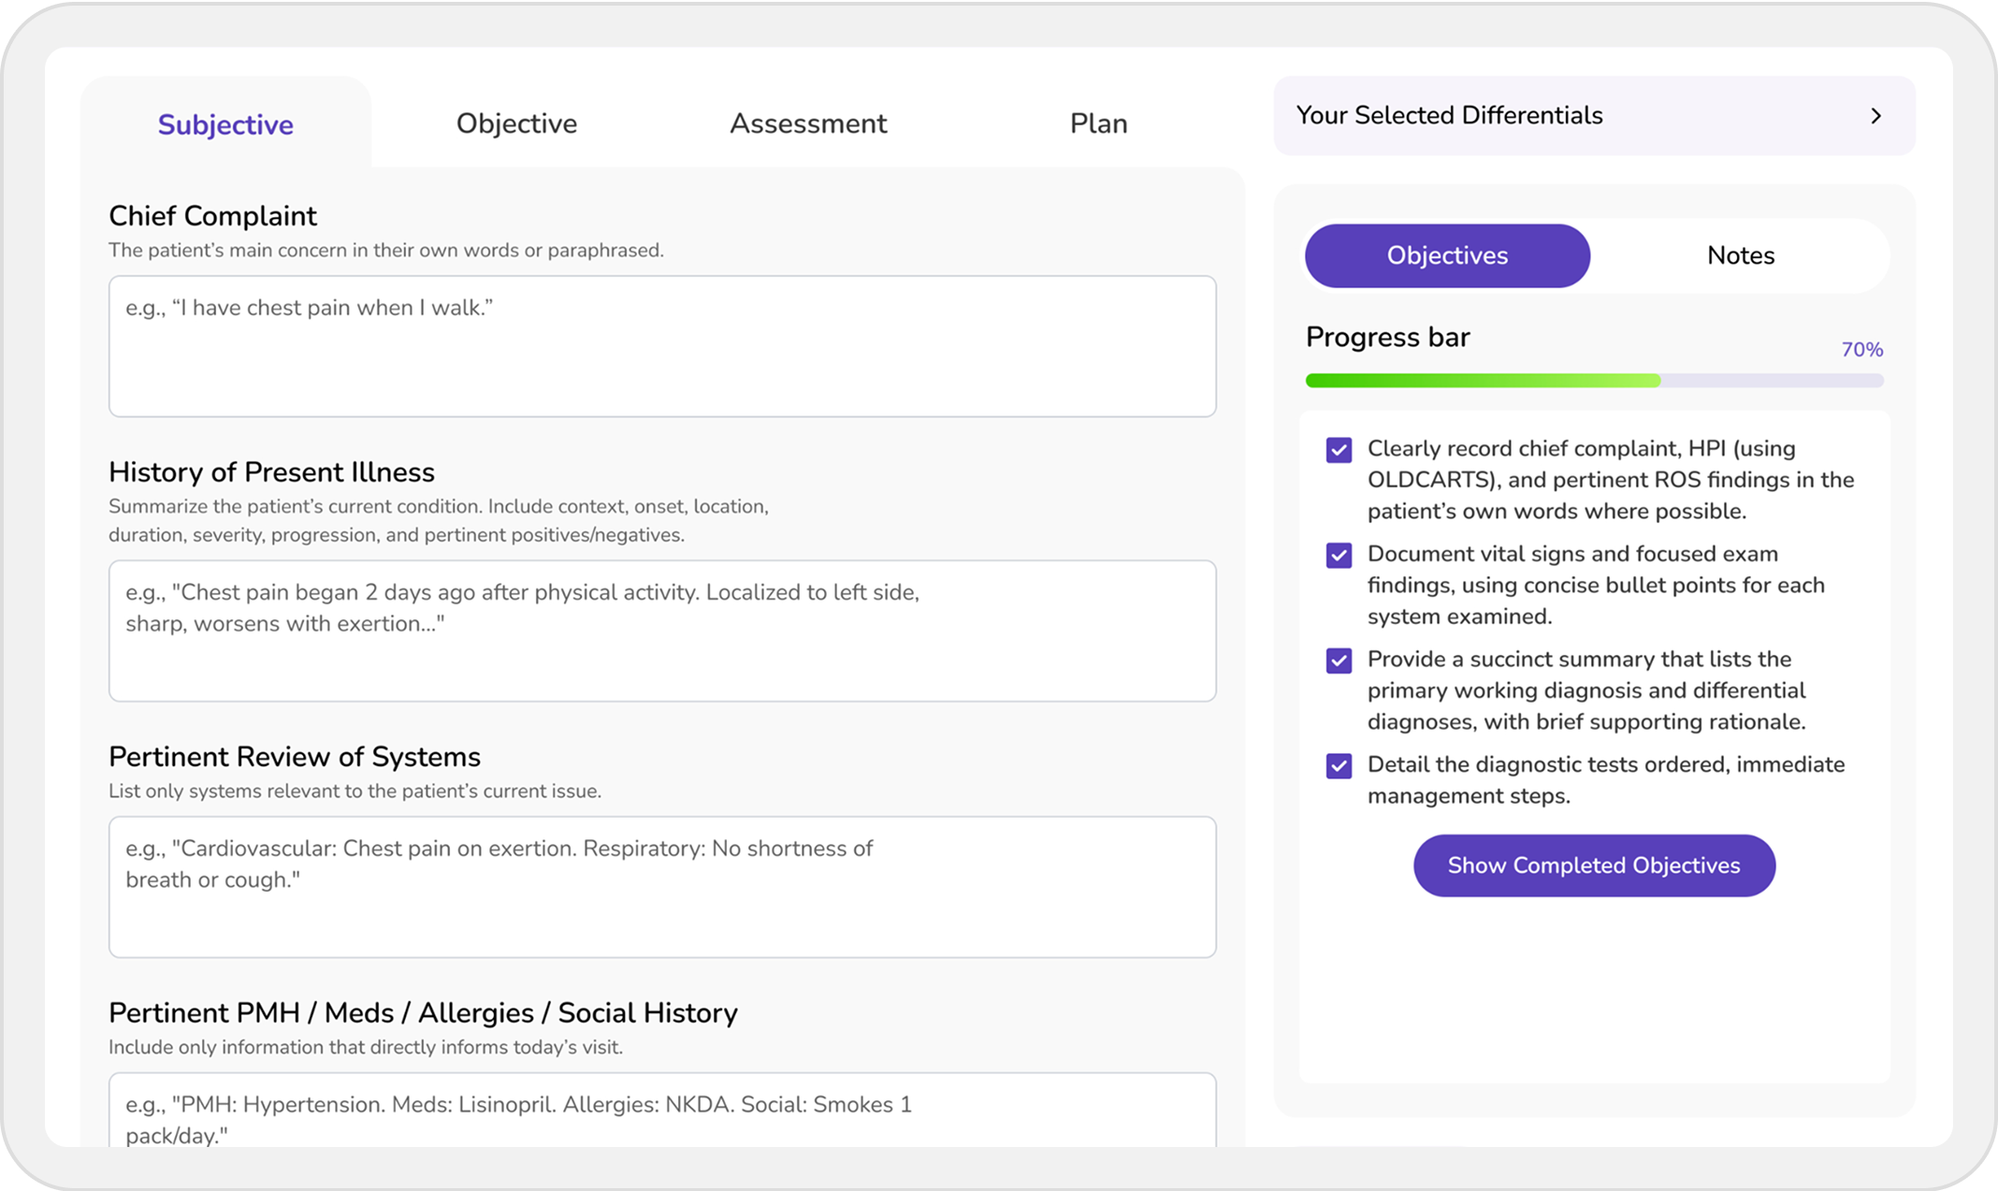Click the Progress bar label
1998x1191 pixels.
1387,337
